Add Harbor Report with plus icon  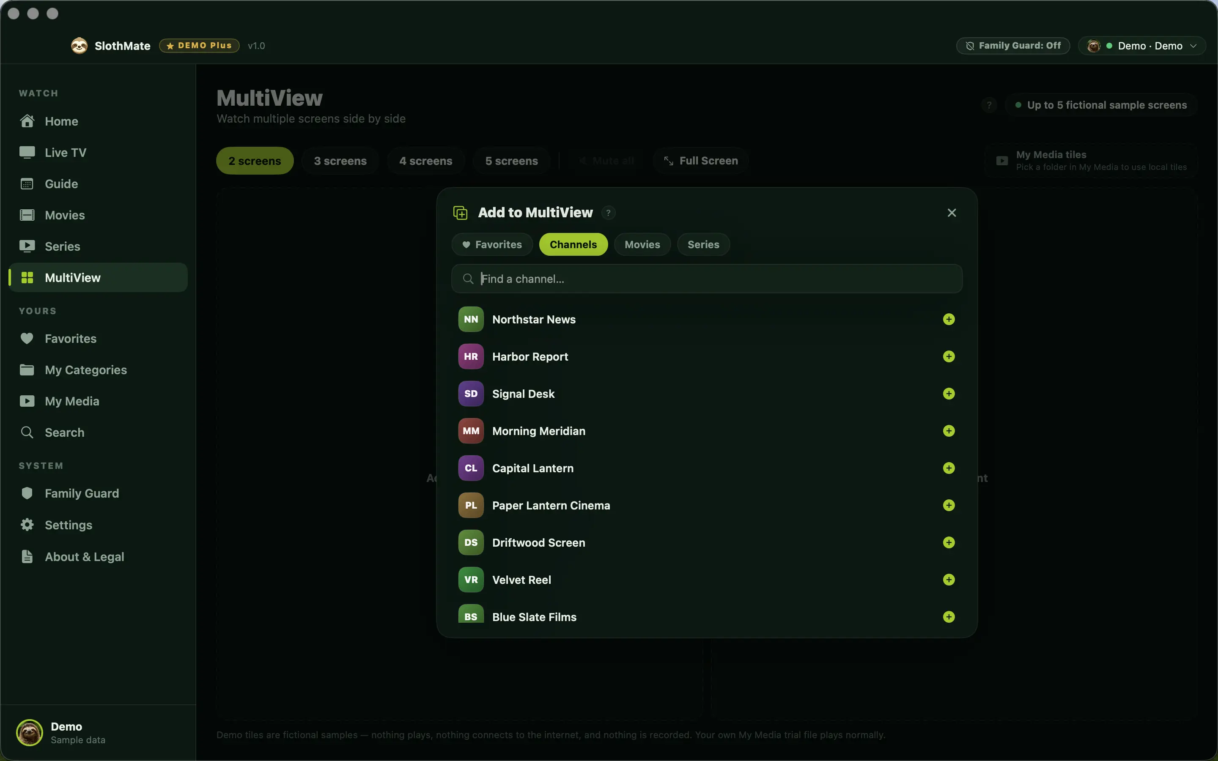point(949,356)
